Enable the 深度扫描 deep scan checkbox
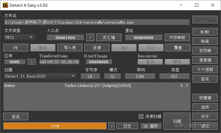Viewport: 221px width, 133px height. coord(141,116)
